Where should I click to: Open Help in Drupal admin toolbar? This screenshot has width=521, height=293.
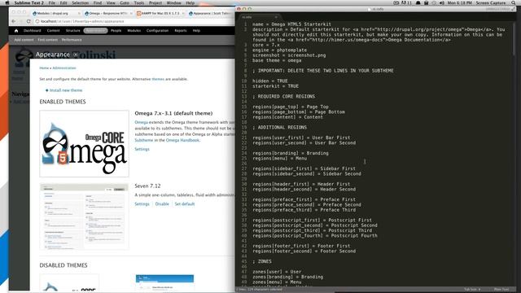(196, 31)
